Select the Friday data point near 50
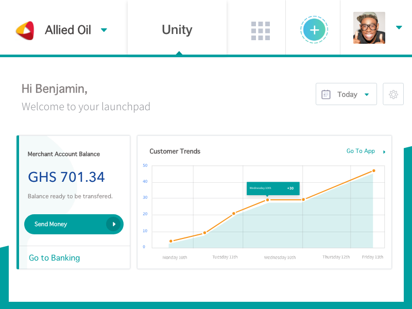Screen dimensions: 412x309 [374, 171]
